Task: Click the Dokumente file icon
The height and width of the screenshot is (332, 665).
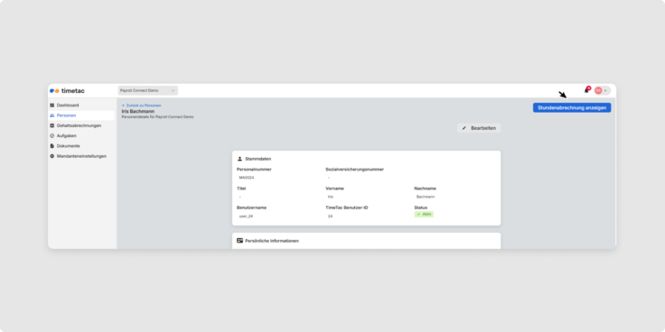Action: pyautogui.click(x=52, y=145)
